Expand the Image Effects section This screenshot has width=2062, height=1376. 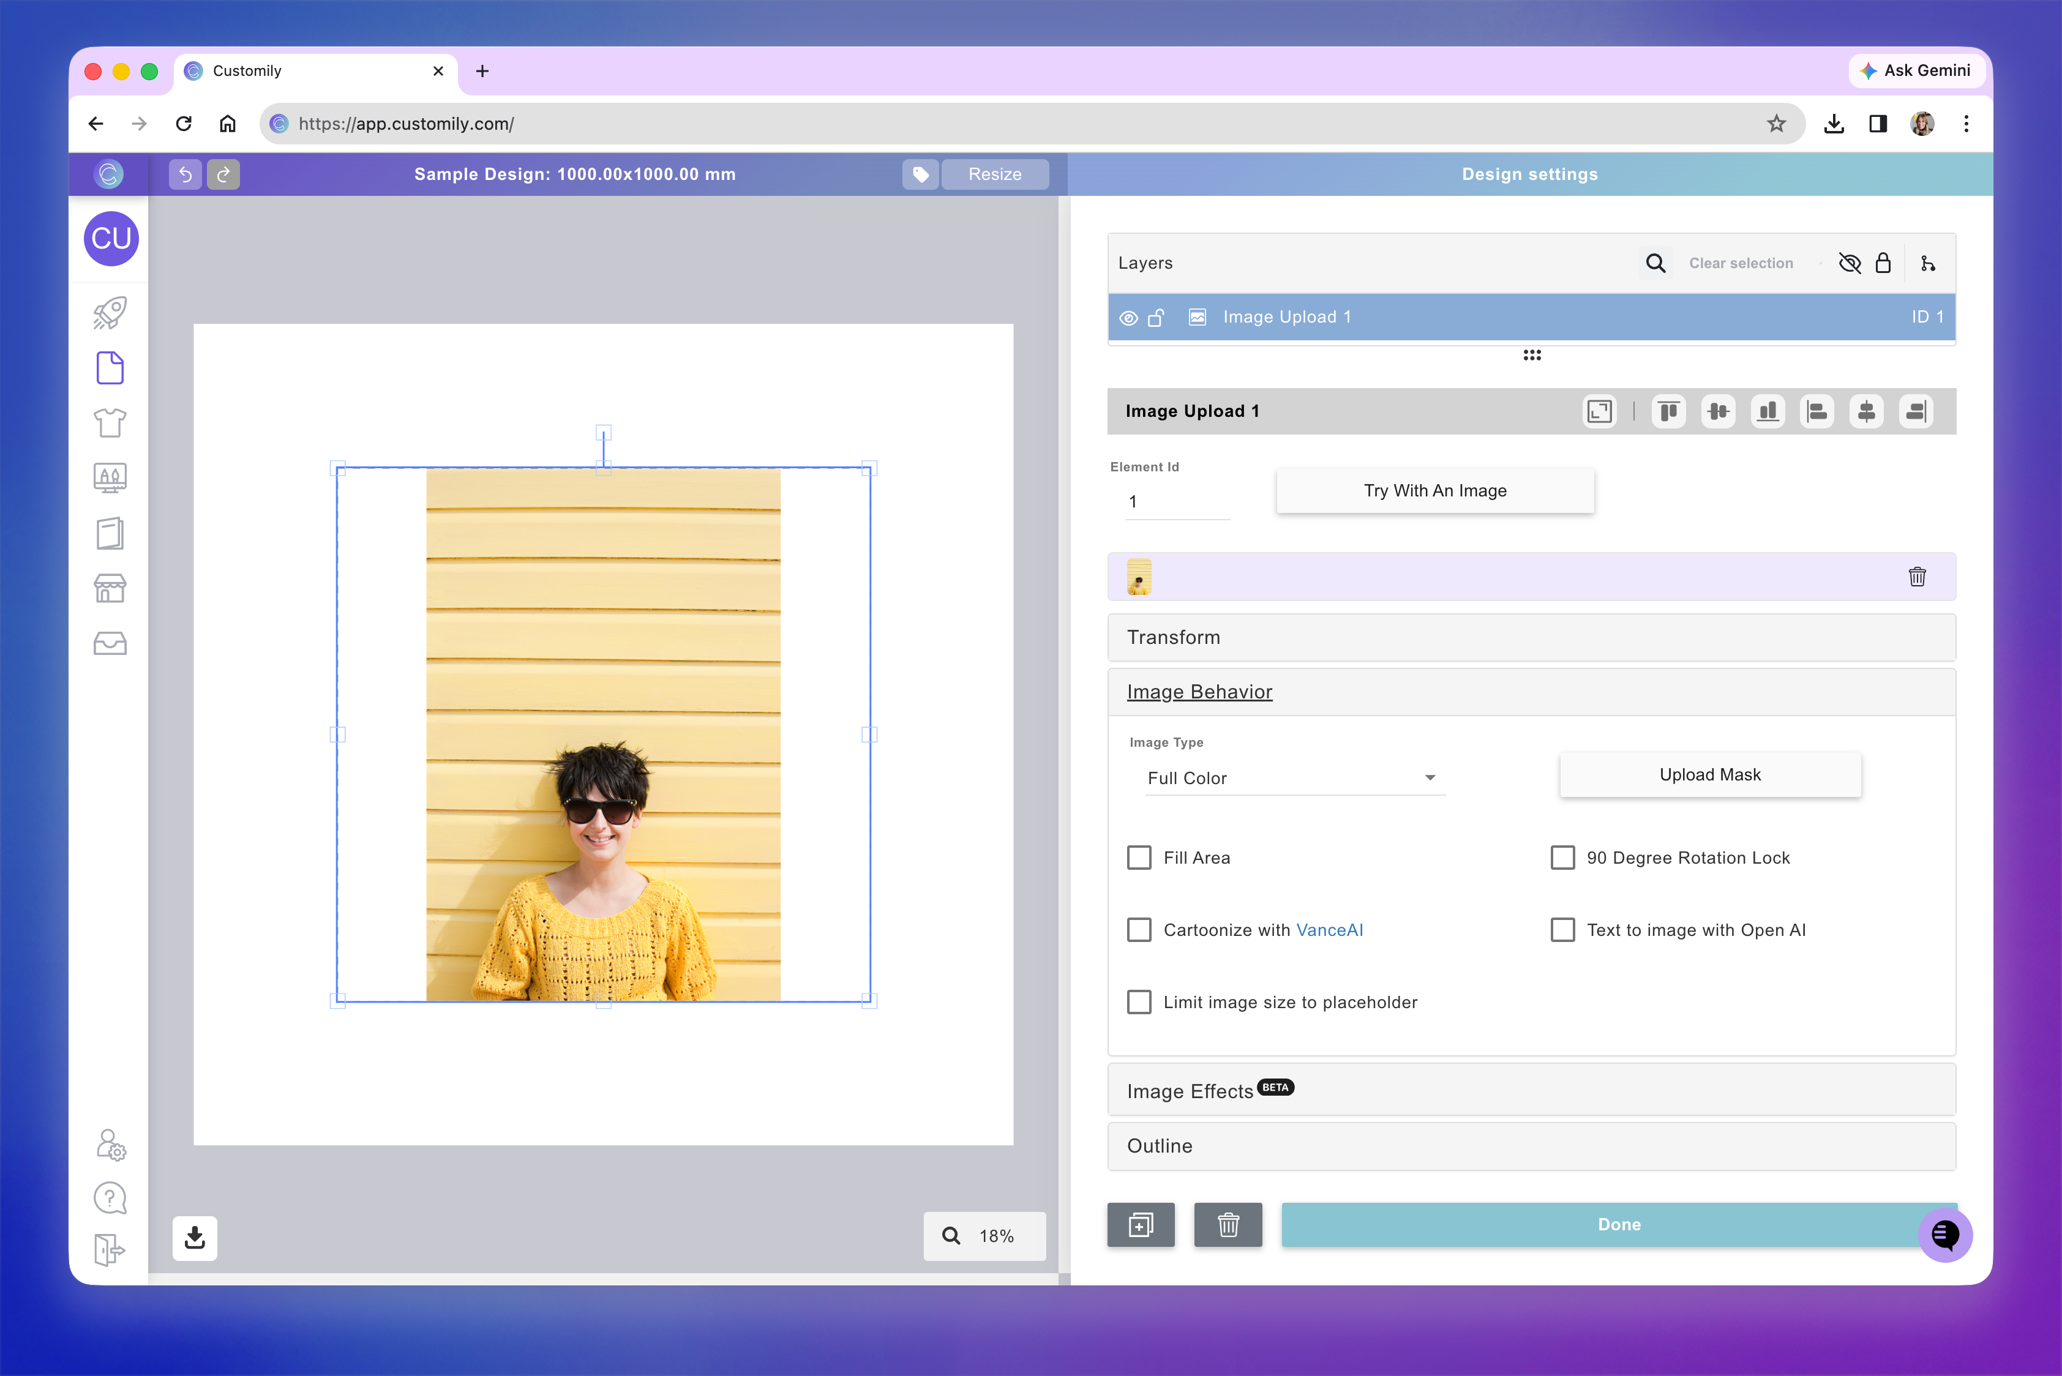pyautogui.click(x=1531, y=1090)
